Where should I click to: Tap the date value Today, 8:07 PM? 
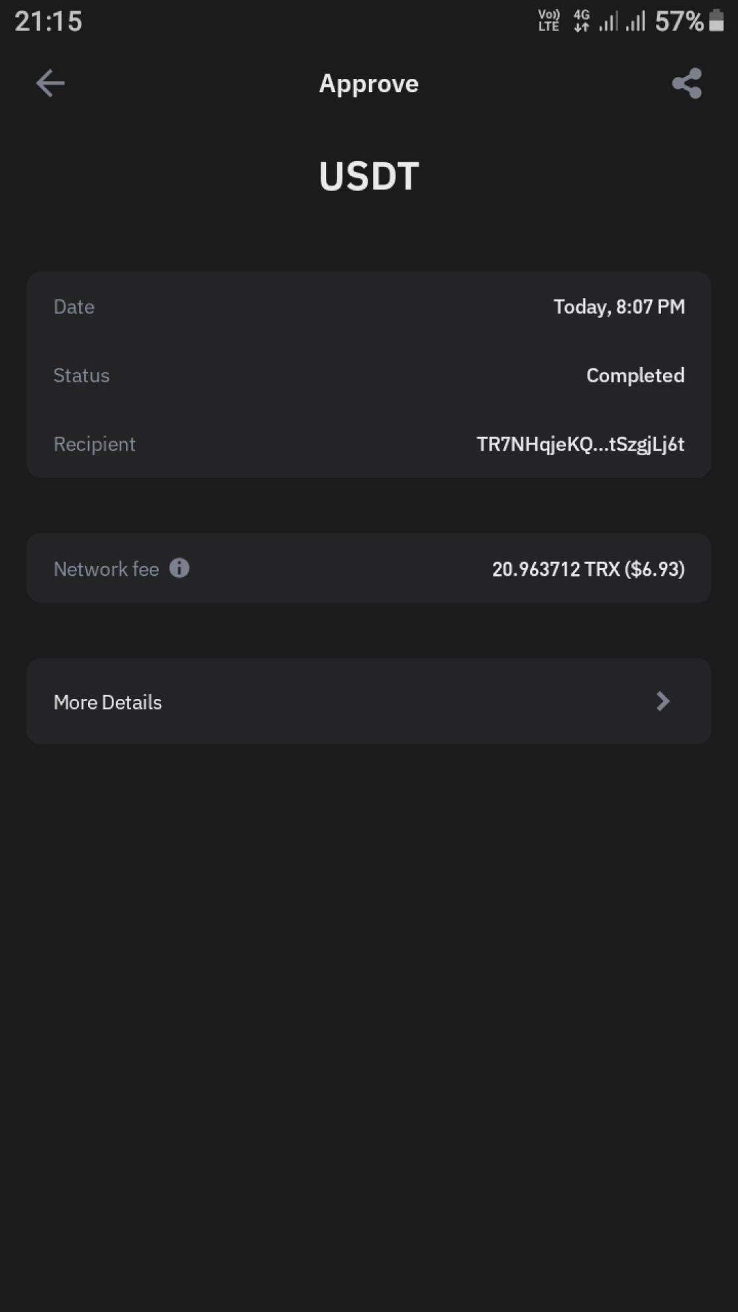pos(619,307)
